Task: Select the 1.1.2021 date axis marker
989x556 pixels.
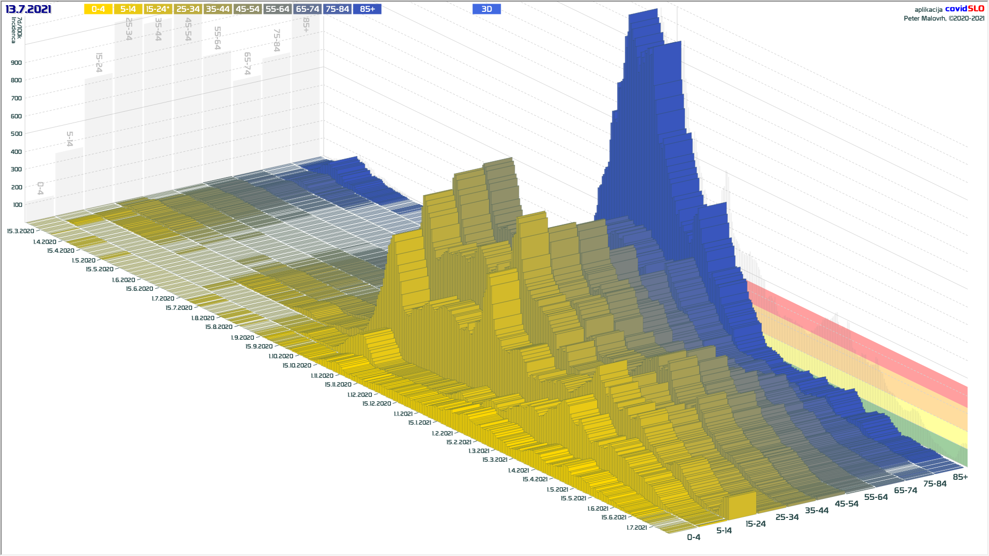Action: point(403,414)
